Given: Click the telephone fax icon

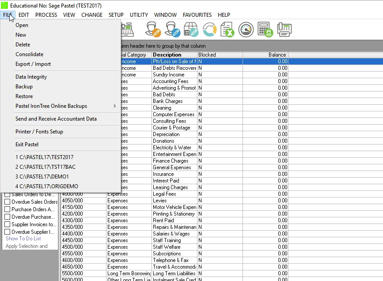Looking at the screenshot, I should click(x=284, y=30).
